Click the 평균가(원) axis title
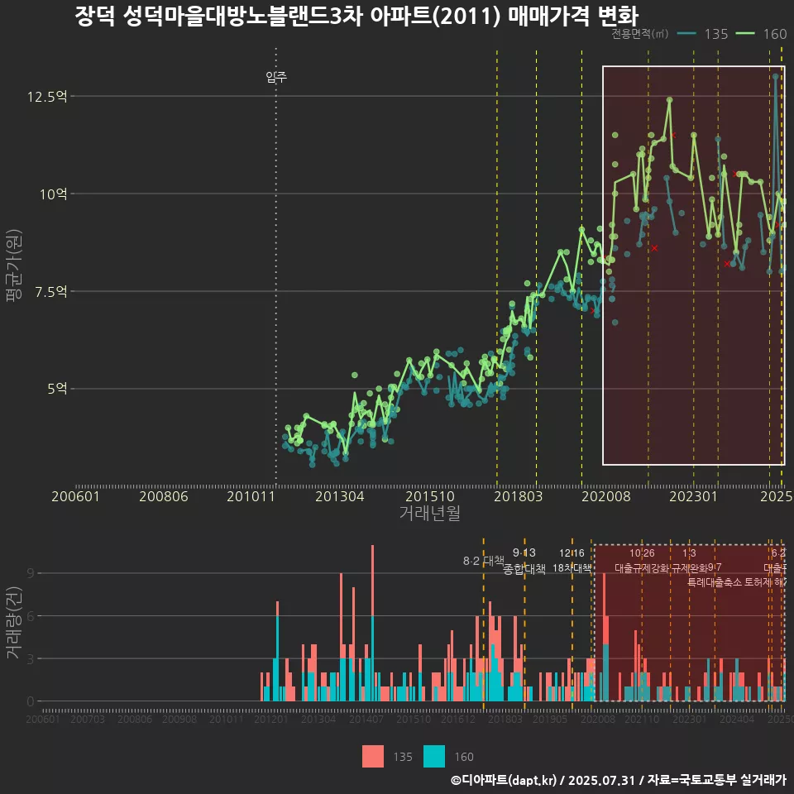This screenshot has width=794, height=794. [14, 265]
